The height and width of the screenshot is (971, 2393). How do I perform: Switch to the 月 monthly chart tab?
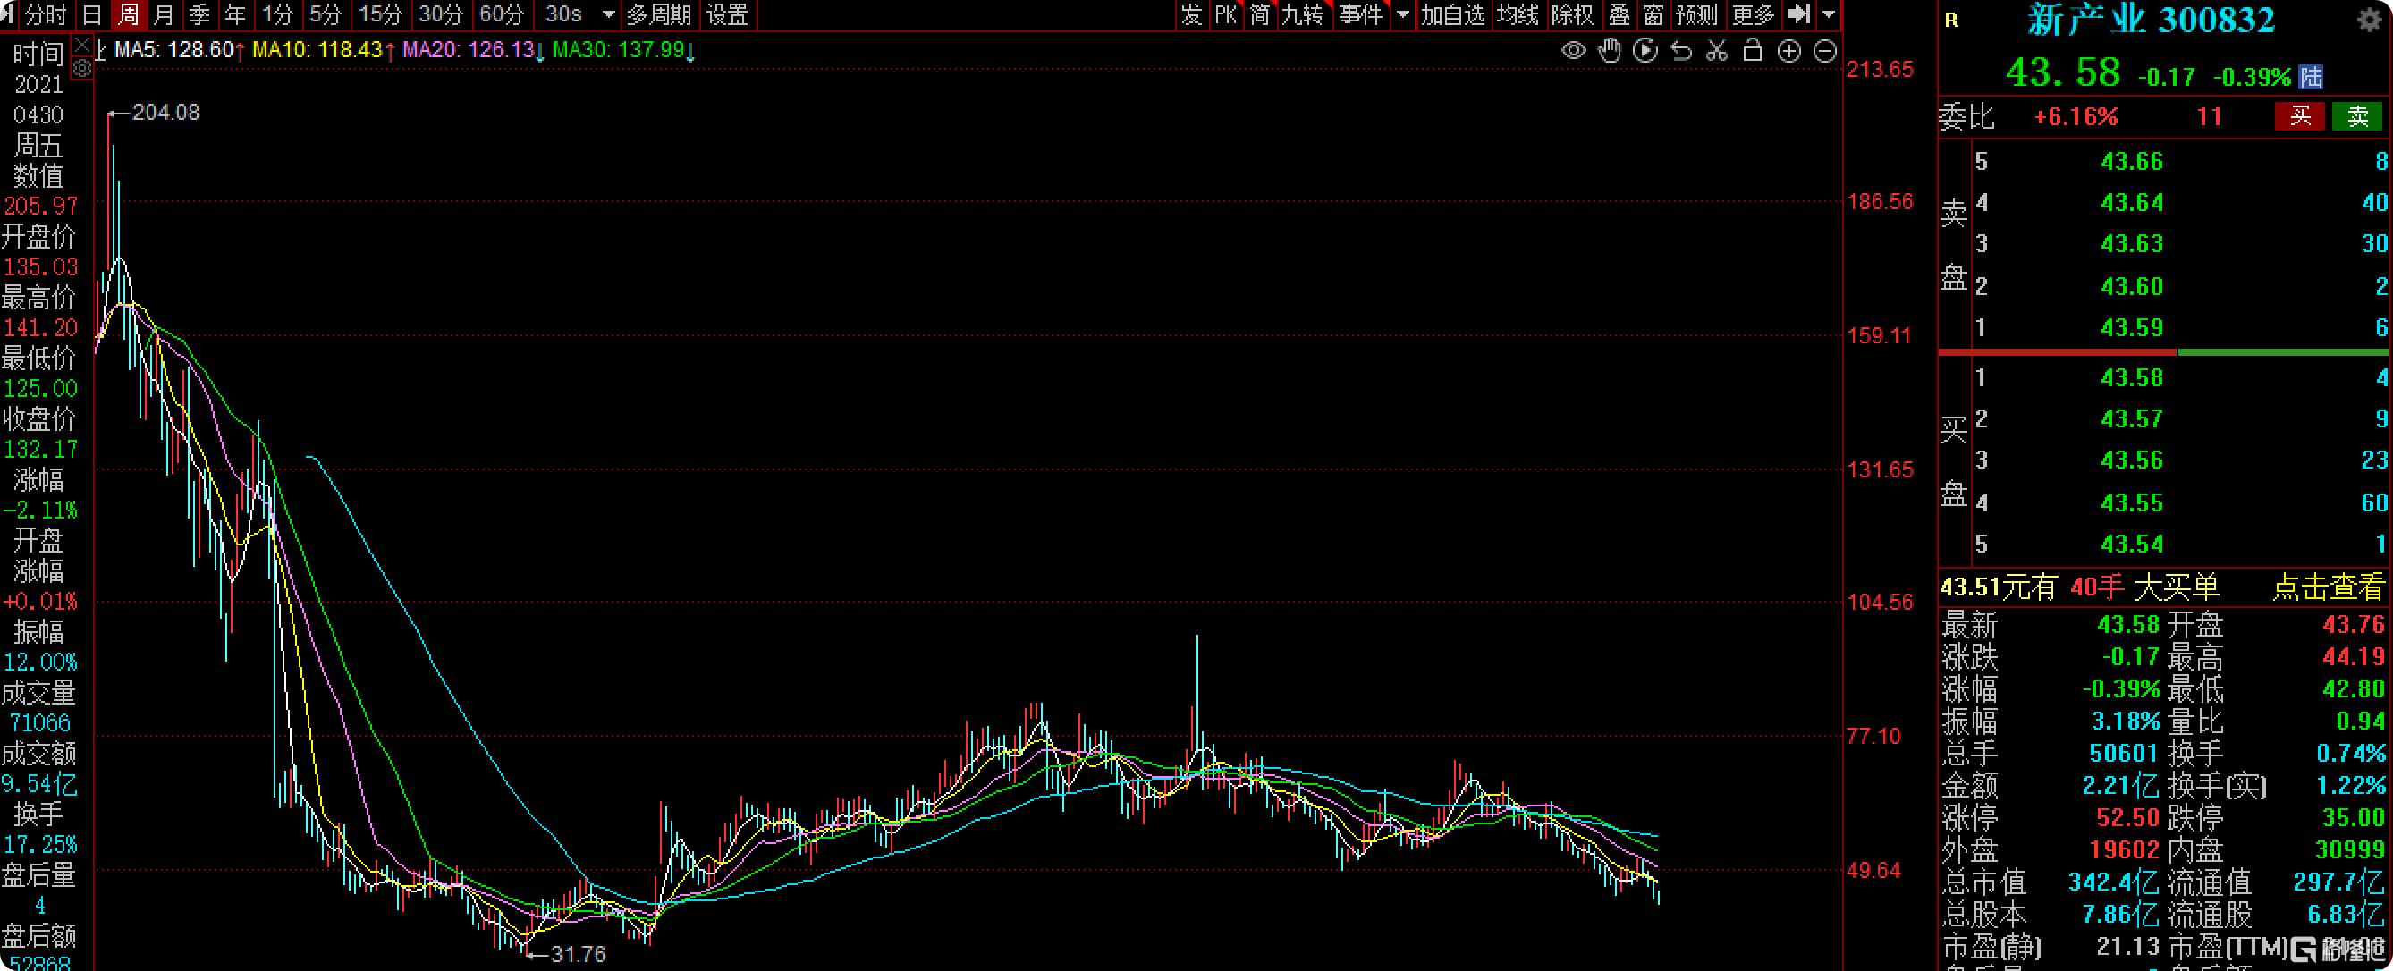pos(164,14)
